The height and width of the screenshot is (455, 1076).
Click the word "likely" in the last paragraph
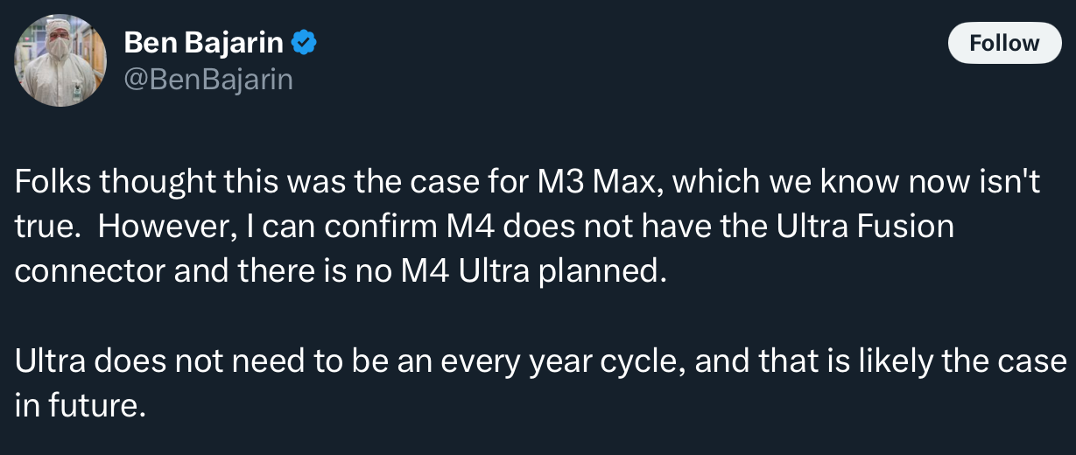click(x=901, y=361)
